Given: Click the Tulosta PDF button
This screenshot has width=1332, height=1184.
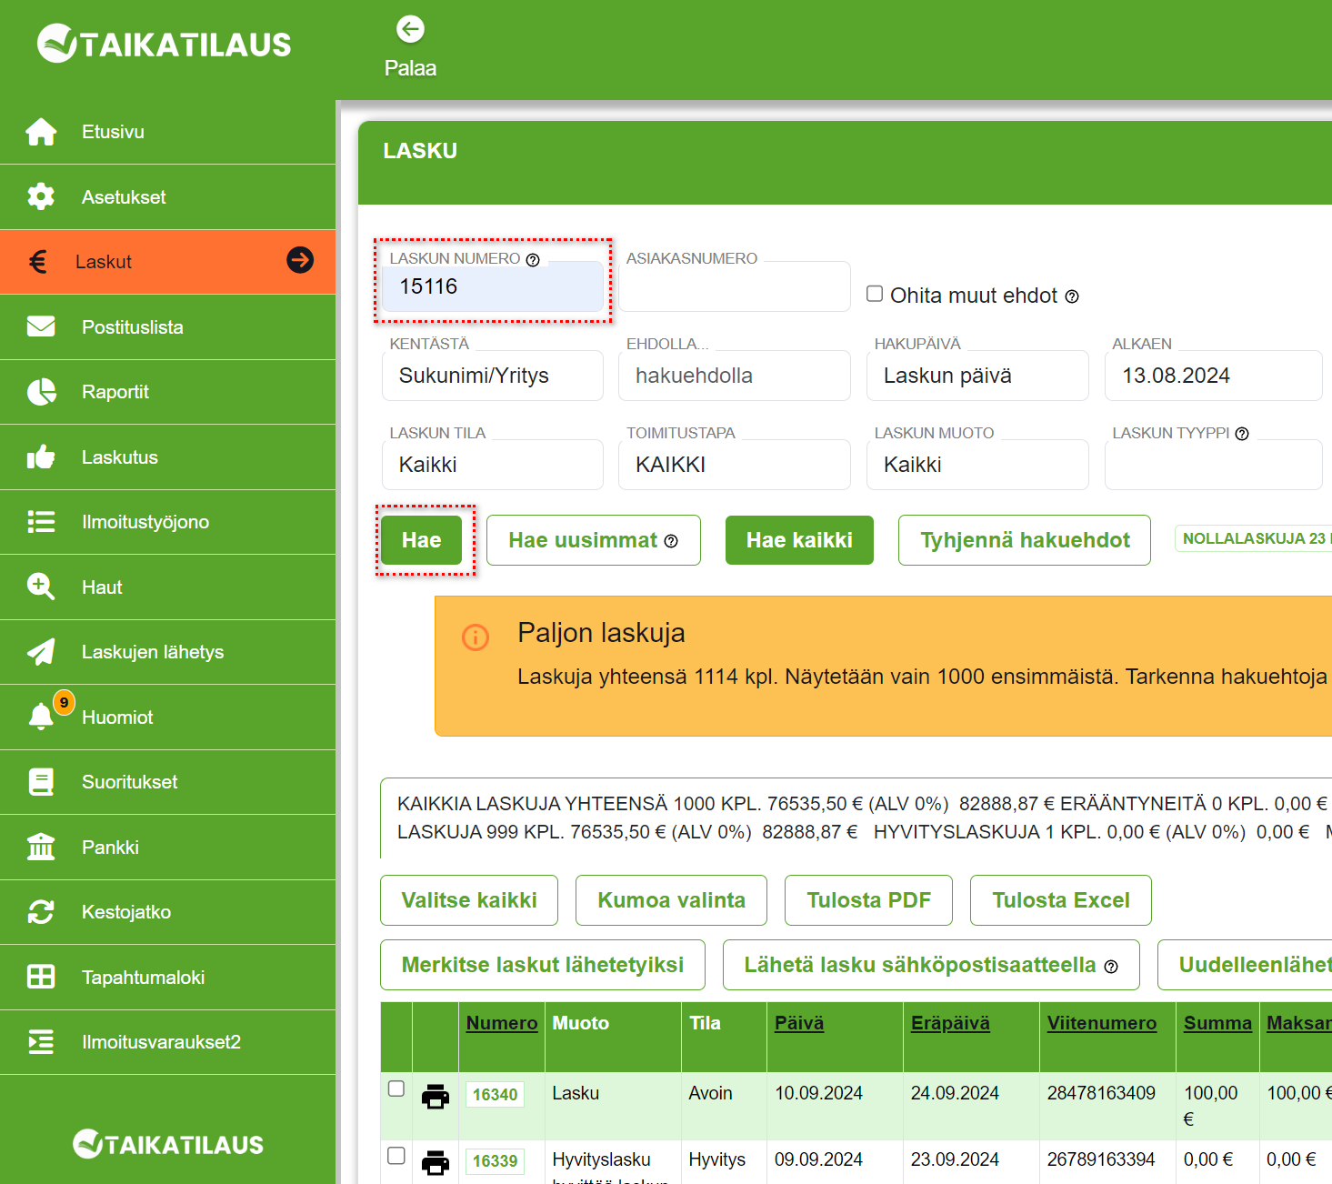Looking at the screenshot, I should click(868, 900).
